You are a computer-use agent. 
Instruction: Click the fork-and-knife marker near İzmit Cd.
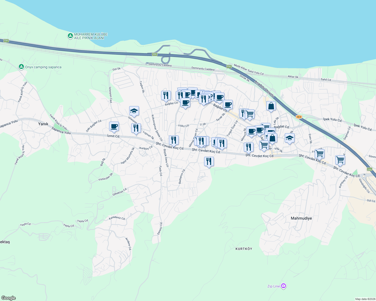point(136,128)
